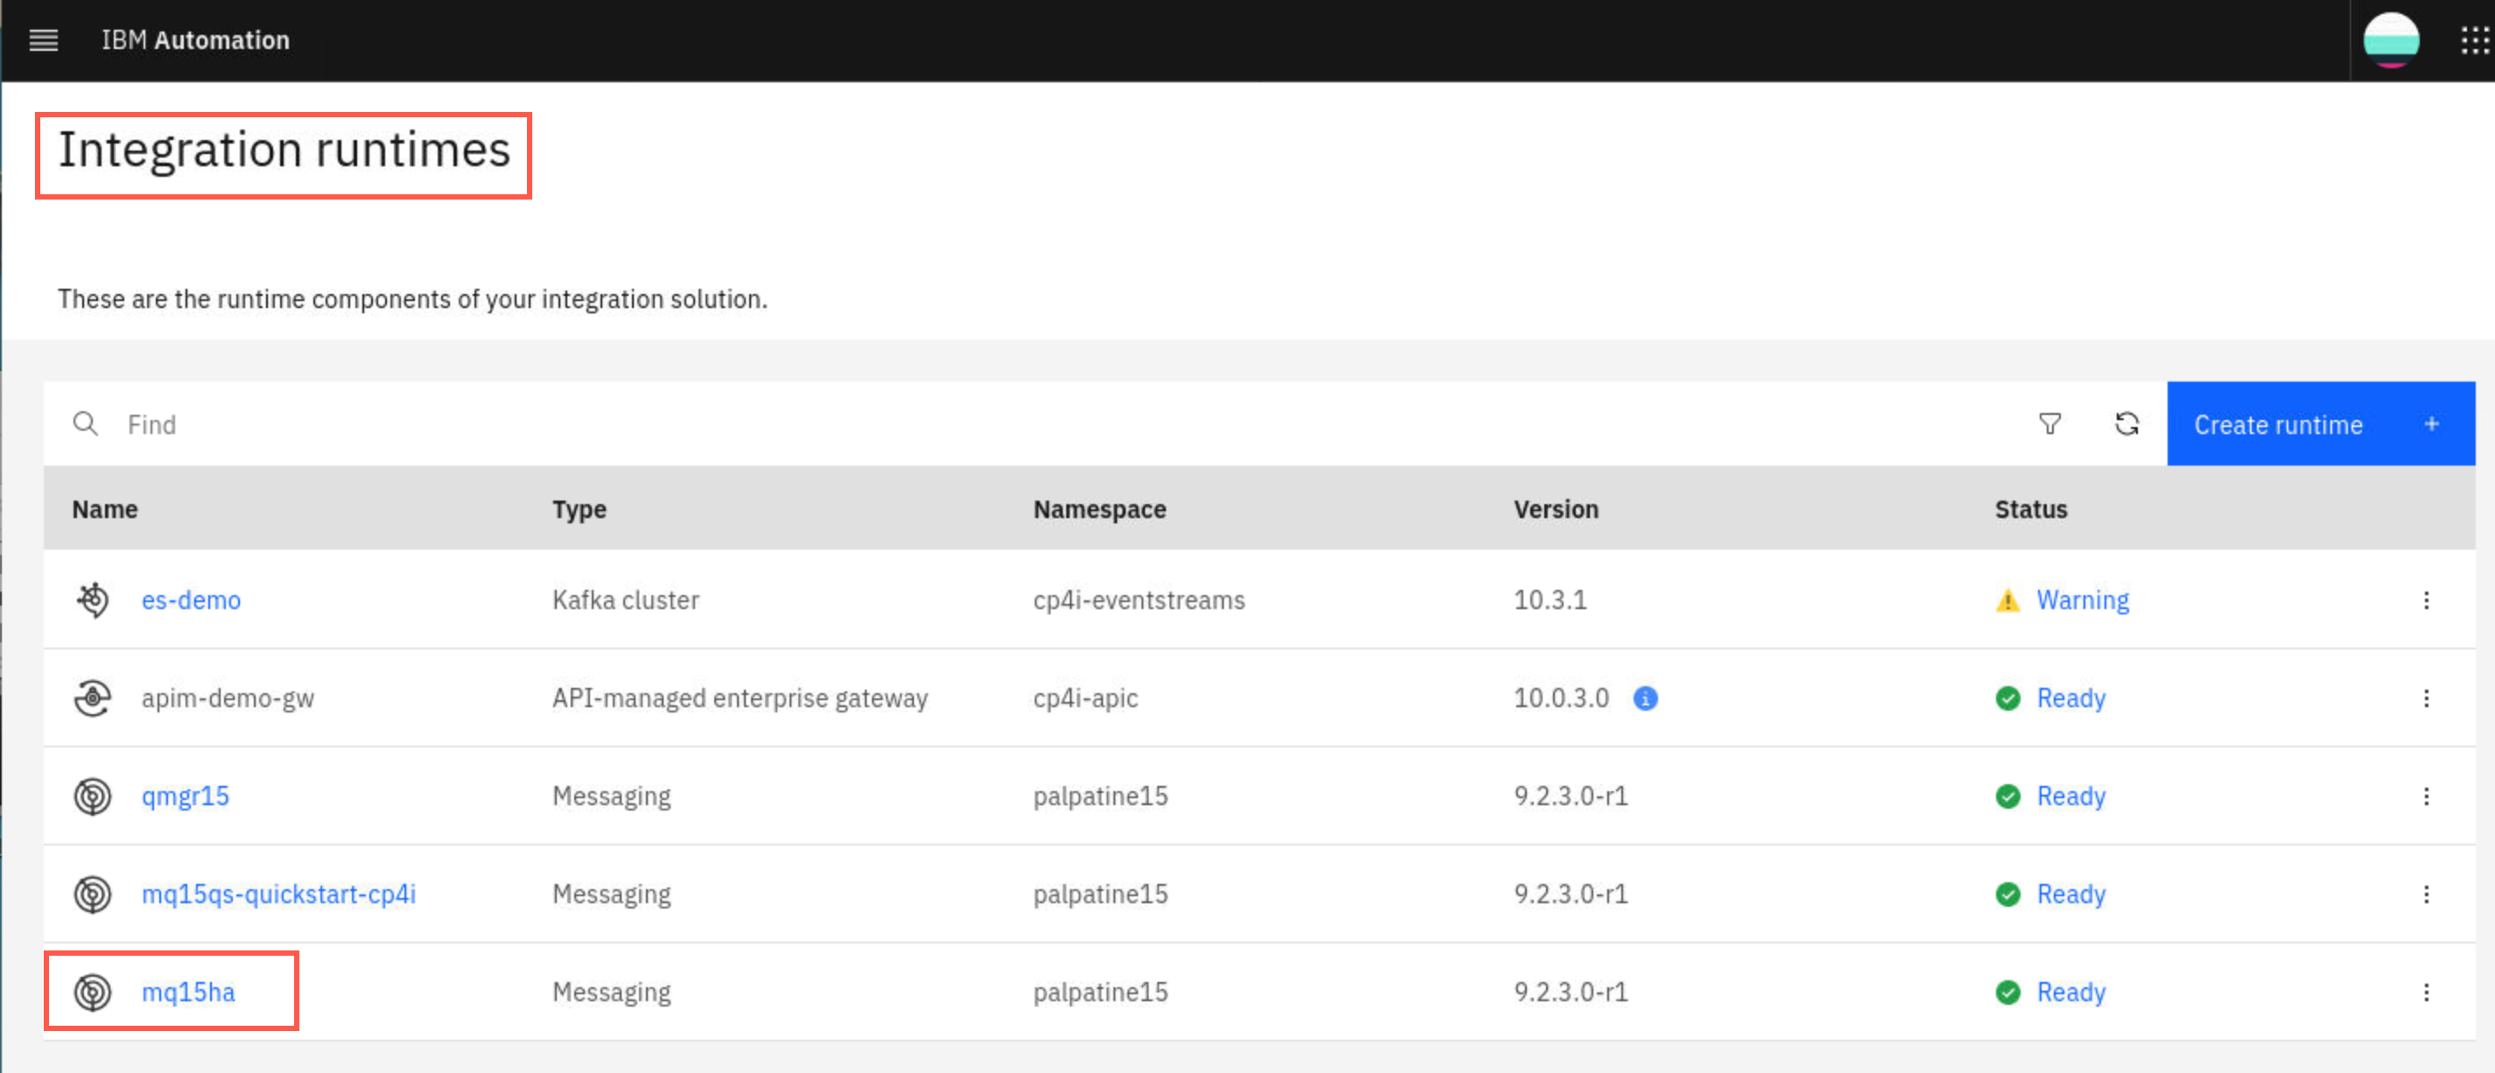The height and width of the screenshot is (1073, 2495).
Task: Select the apim-demo-gw name text
Action: (x=228, y=698)
